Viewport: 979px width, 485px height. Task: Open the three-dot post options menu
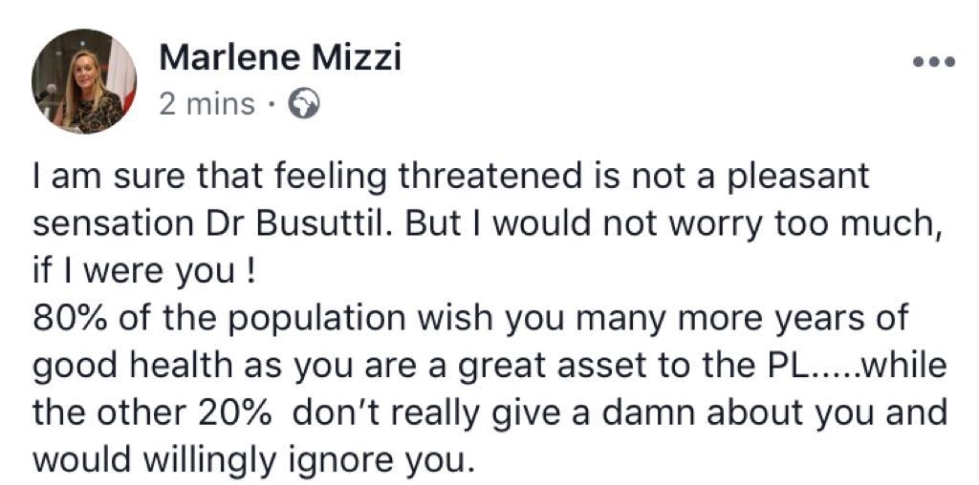click(x=934, y=63)
